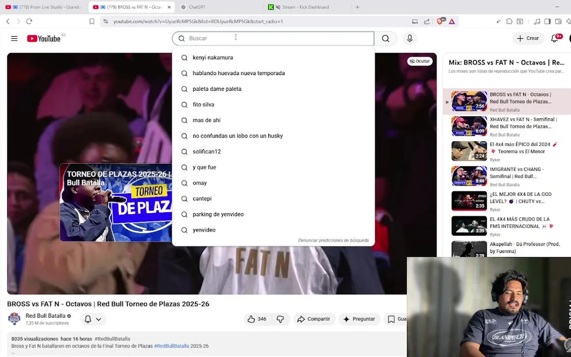Image resolution: width=571 pixels, height=357 pixels.
Task: Click the Crear button
Action: 528,38
